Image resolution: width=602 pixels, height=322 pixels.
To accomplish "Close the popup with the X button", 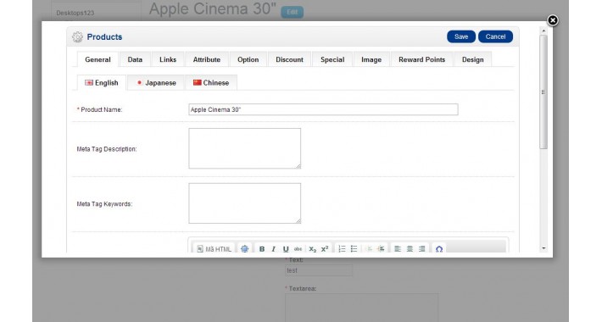I will [x=553, y=20].
